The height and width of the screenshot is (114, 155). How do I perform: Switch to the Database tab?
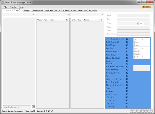(x=92, y=10)
